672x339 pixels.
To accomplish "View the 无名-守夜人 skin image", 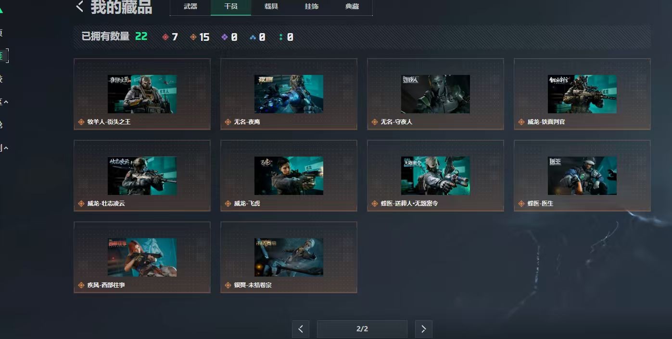I will (x=435, y=94).
